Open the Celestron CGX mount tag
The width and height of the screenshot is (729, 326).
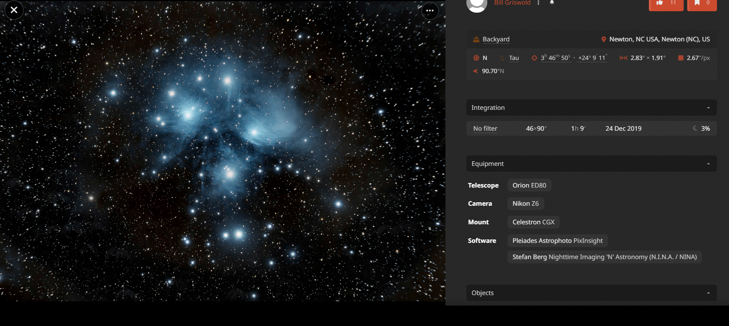click(x=533, y=222)
